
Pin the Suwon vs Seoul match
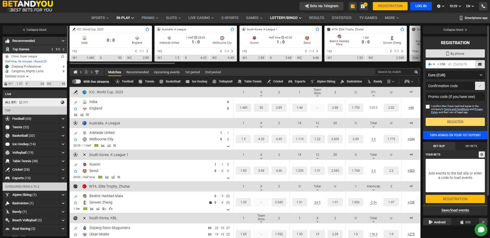pos(75,164)
